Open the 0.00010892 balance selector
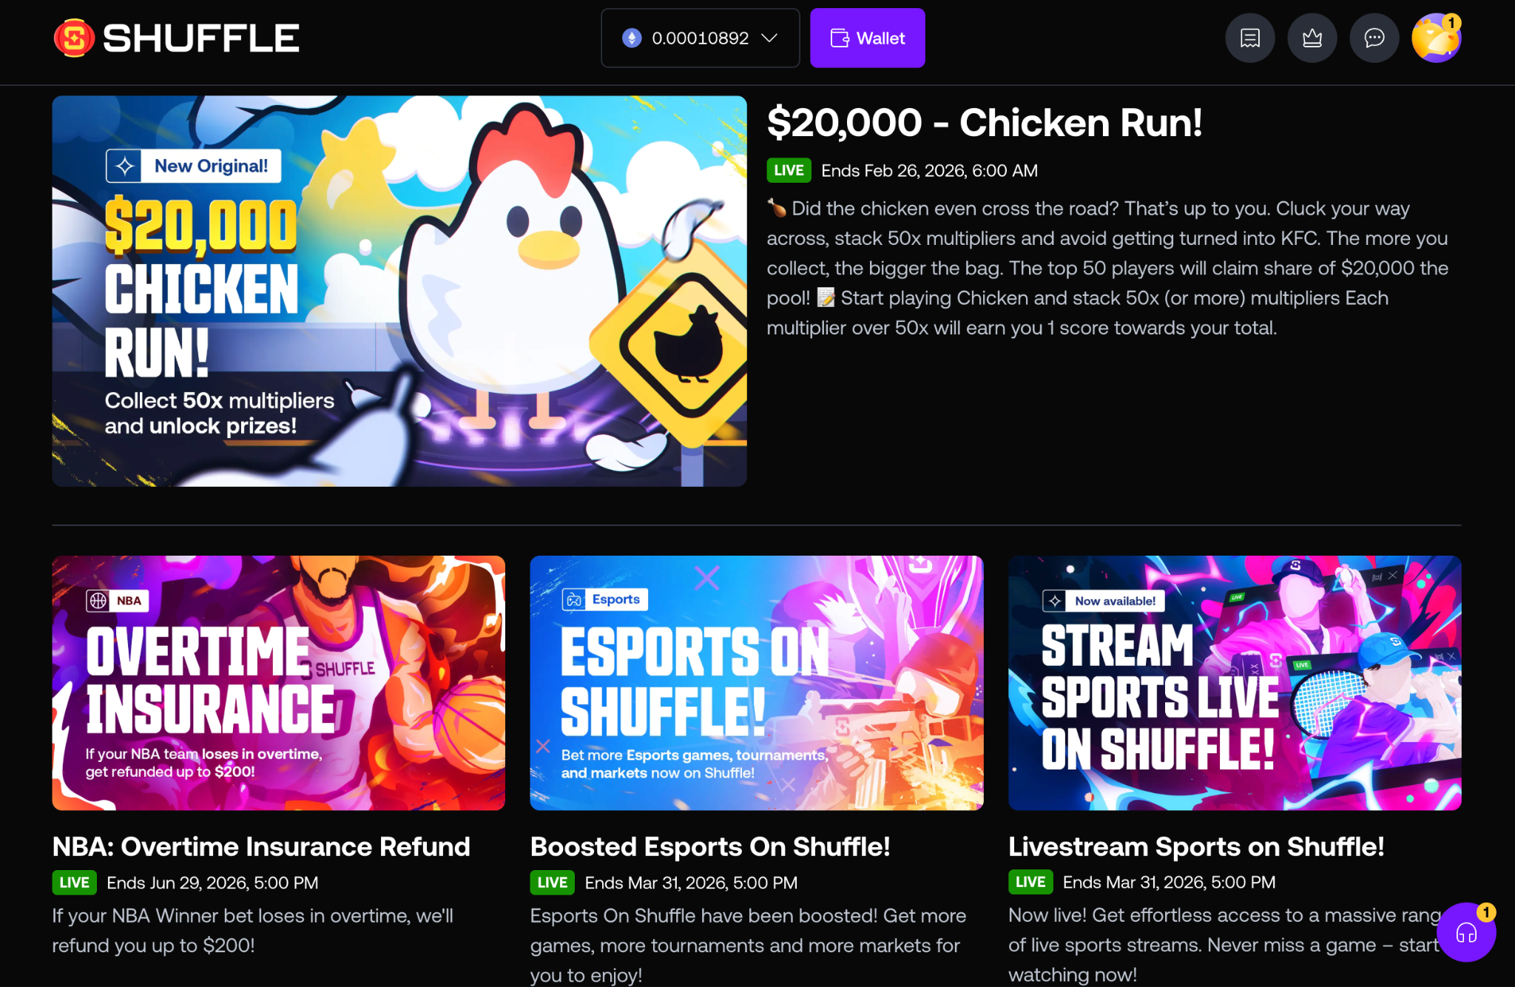Screen dimensions: 1515x987 [700, 38]
